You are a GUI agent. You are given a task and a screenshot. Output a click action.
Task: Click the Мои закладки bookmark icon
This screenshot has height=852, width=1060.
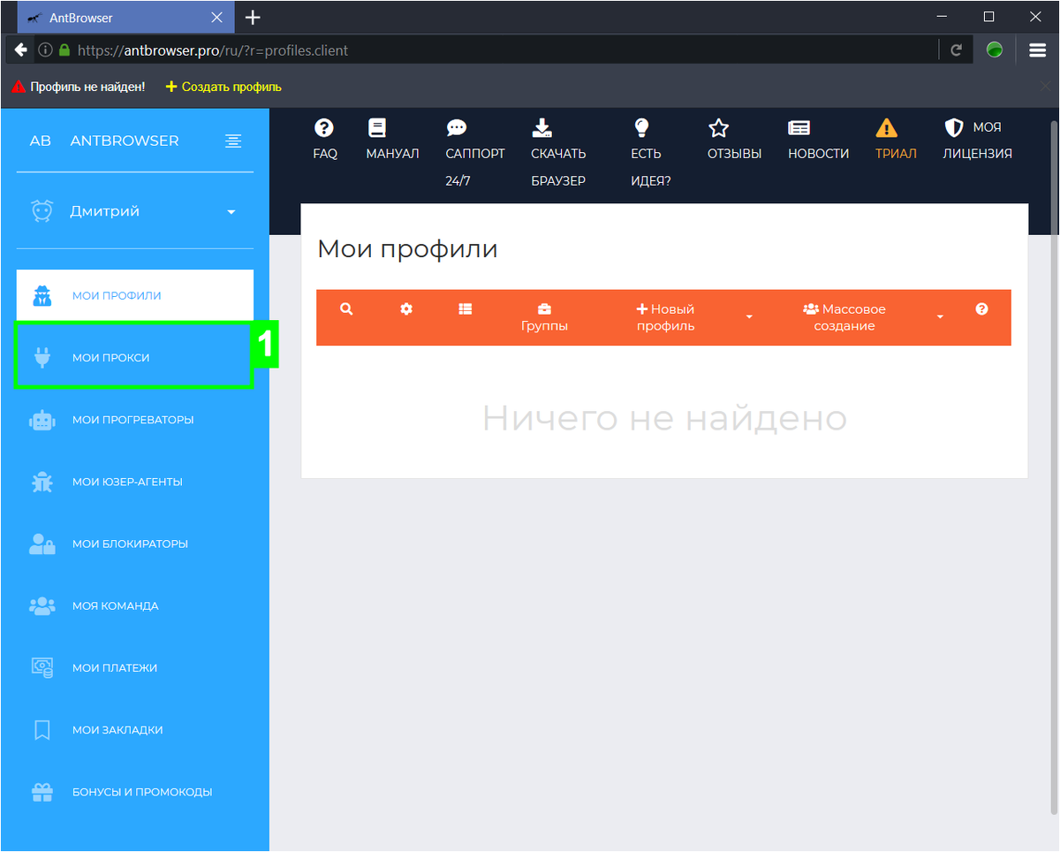coord(42,730)
